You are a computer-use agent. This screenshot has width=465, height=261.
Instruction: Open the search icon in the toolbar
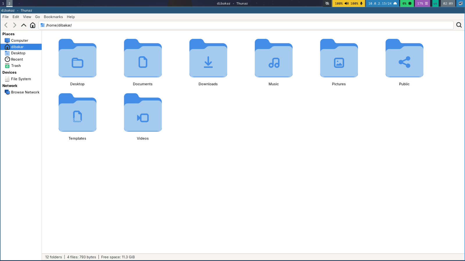[x=459, y=25]
